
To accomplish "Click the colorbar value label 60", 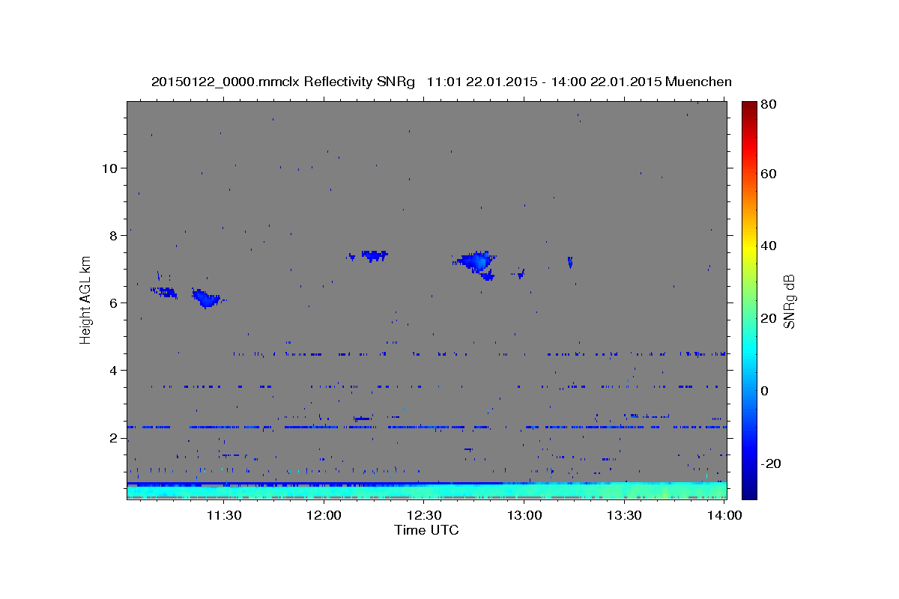I will 768,174.
